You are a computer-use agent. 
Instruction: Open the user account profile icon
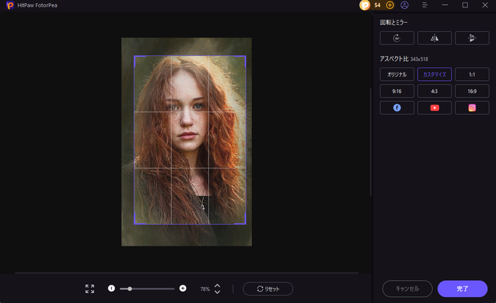tap(404, 5)
